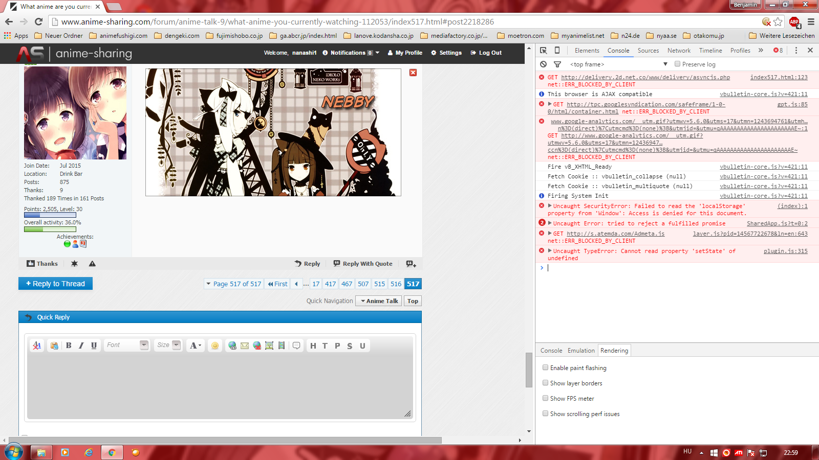
Task: Click the DevTools inspect element icon
Action: pyautogui.click(x=544, y=51)
